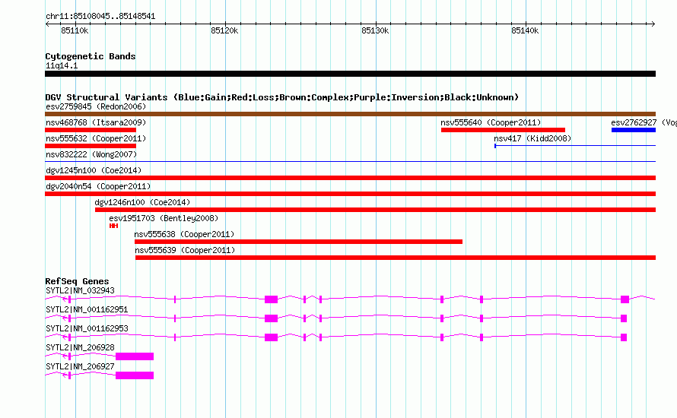Click the esv2759845 (Redon2006) brown complex variant bar
This screenshot has width=677, height=418.
pyautogui.click(x=350, y=114)
